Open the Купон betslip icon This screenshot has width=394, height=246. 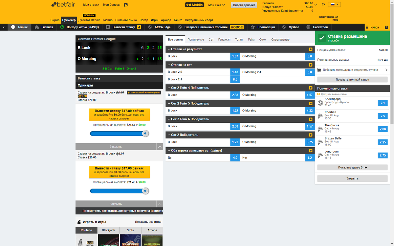pyautogui.click(x=367, y=27)
